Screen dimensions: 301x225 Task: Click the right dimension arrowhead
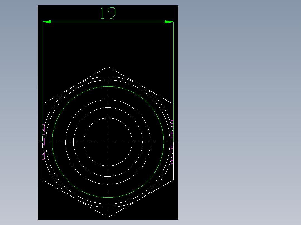[x=169, y=22]
